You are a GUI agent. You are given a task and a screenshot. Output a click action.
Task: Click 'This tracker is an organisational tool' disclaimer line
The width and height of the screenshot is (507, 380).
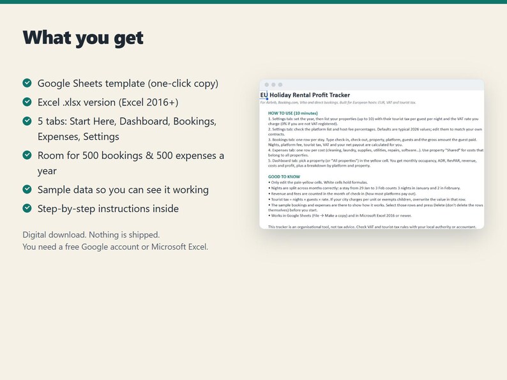pyautogui.click(x=372, y=227)
